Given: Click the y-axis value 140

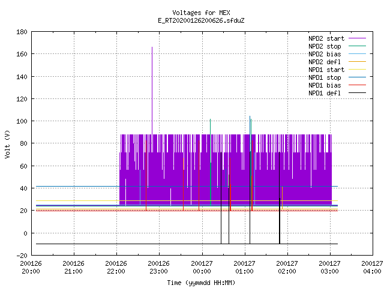Looking at the screenshot, I should coord(22,77).
